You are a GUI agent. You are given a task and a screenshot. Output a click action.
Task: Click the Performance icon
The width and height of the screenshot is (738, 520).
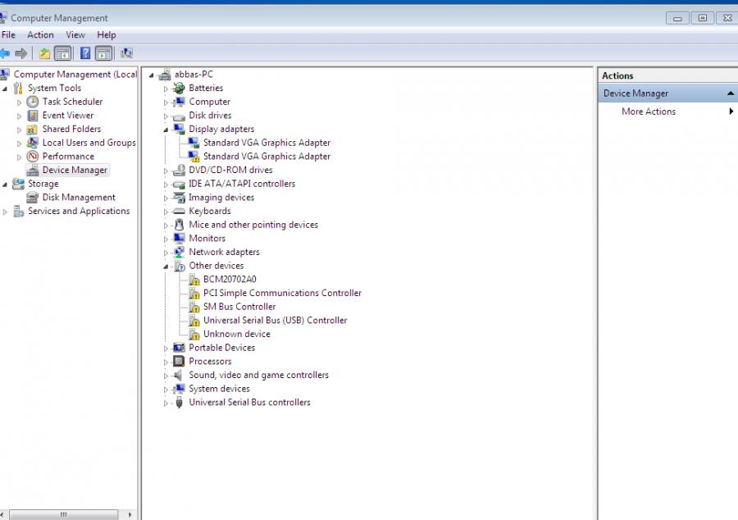tap(33, 156)
